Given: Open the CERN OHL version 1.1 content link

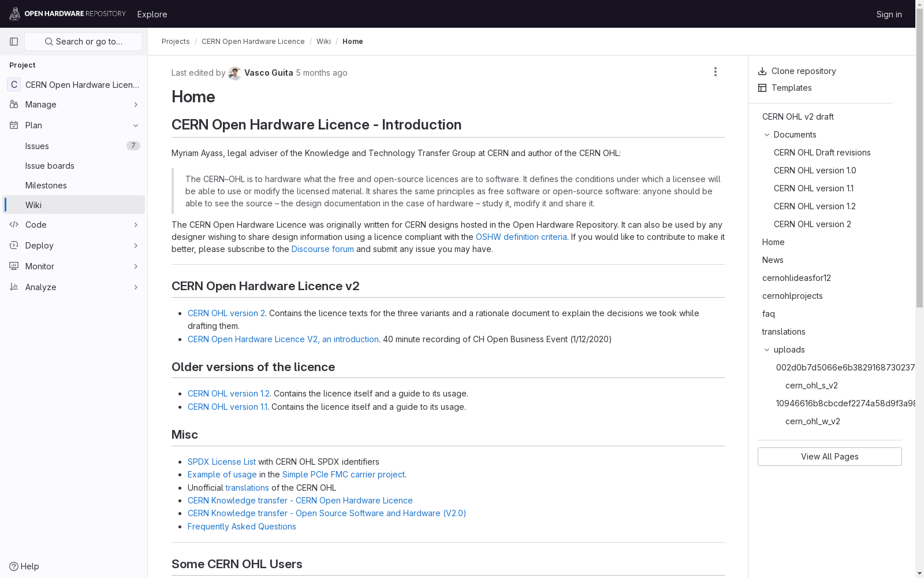Looking at the screenshot, I should tap(228, 407).
